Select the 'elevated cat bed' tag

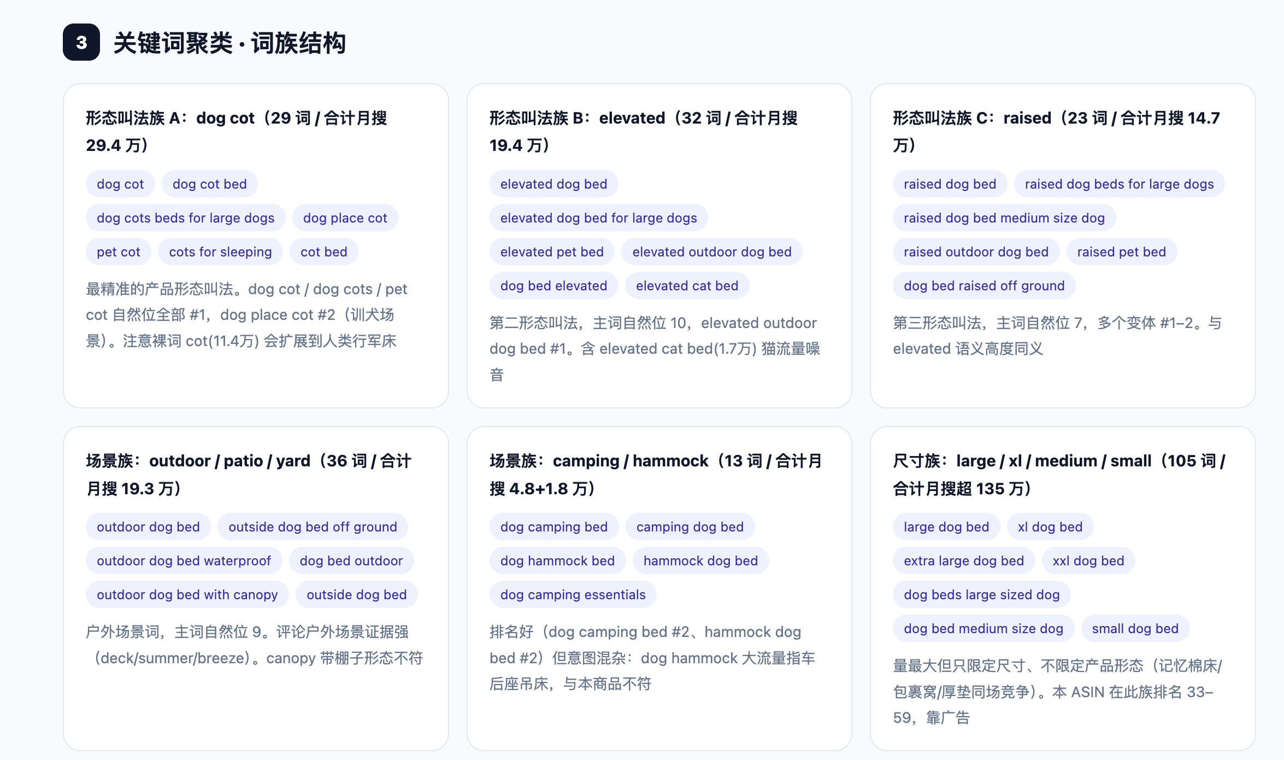click(687, 286)
